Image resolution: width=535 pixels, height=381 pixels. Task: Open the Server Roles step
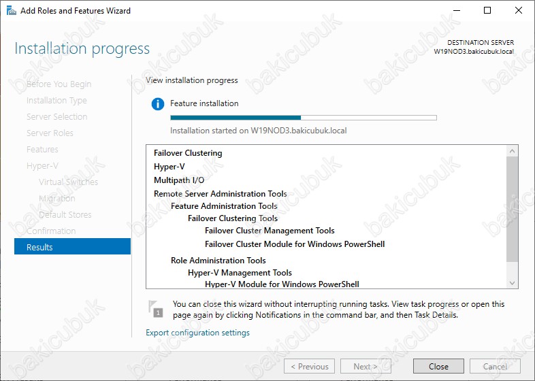pyautogui.click(x=50, y=133)
